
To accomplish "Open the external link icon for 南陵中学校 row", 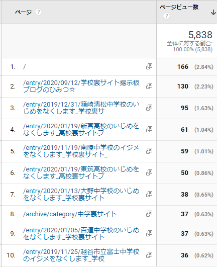I will 149,151.
